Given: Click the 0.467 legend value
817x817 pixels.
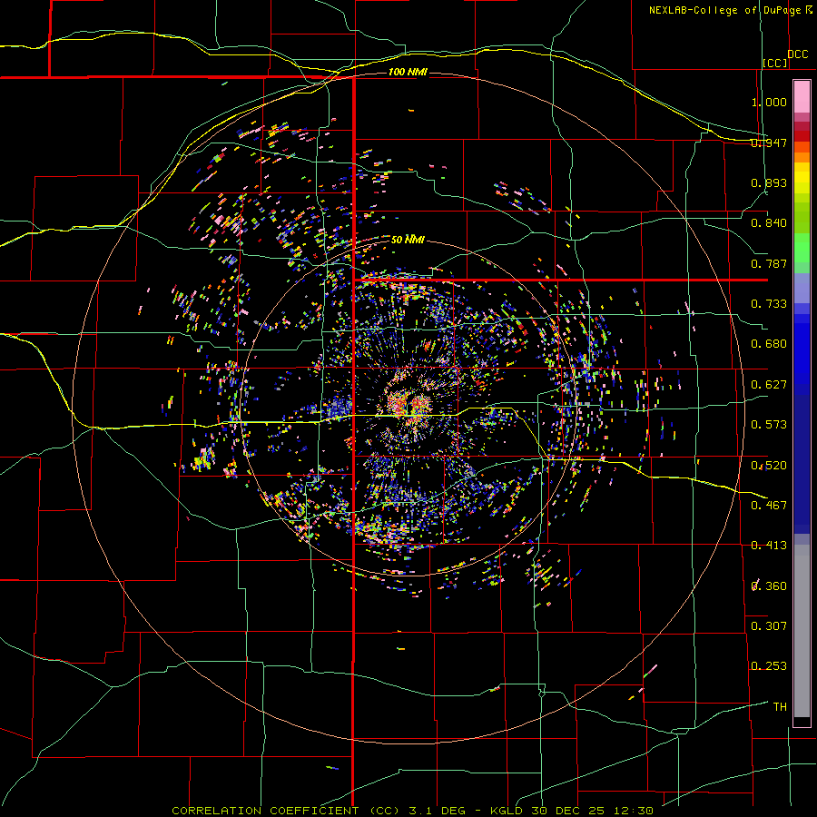Looking at the screenshot, I should (x=769, y=506).
